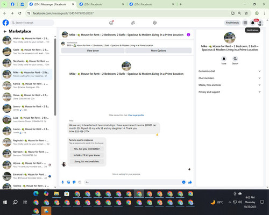Expand Customise chat section
269x215 pixels.
[229, 71]
